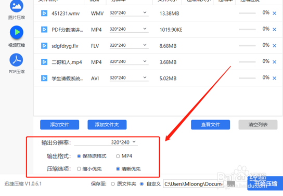
Task: Click the progress bar of 451231.wmv
Action: pos(247,13)
